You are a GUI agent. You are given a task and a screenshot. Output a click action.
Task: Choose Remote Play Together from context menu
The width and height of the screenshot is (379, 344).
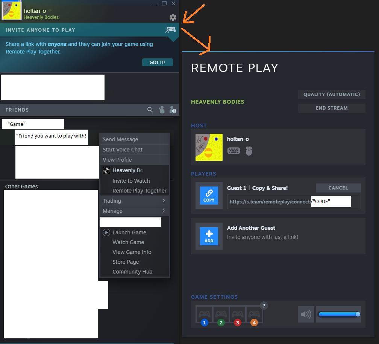(x=139, y=191)
